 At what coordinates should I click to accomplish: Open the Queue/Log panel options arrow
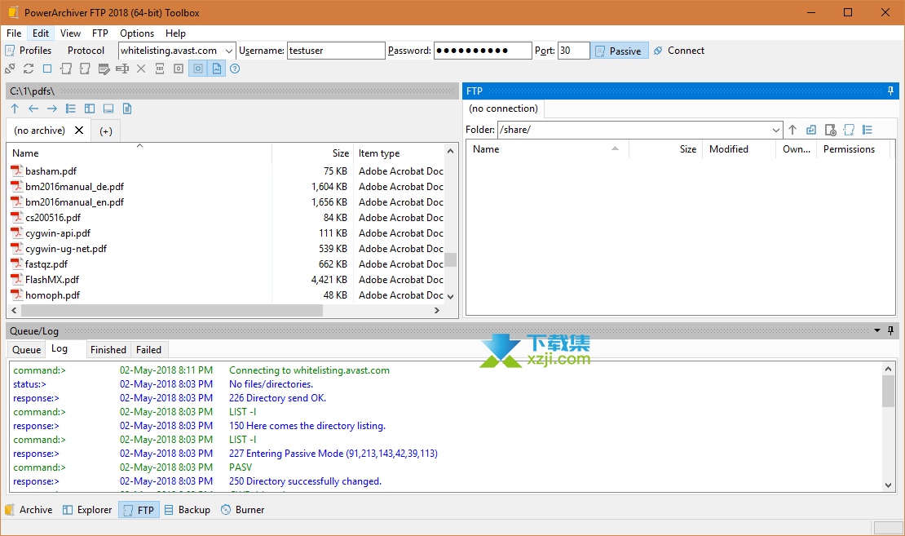tap(877, 330)
